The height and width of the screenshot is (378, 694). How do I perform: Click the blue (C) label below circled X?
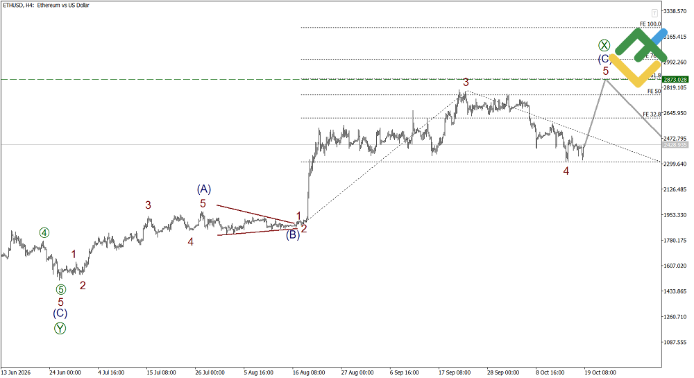pos(604,59)
